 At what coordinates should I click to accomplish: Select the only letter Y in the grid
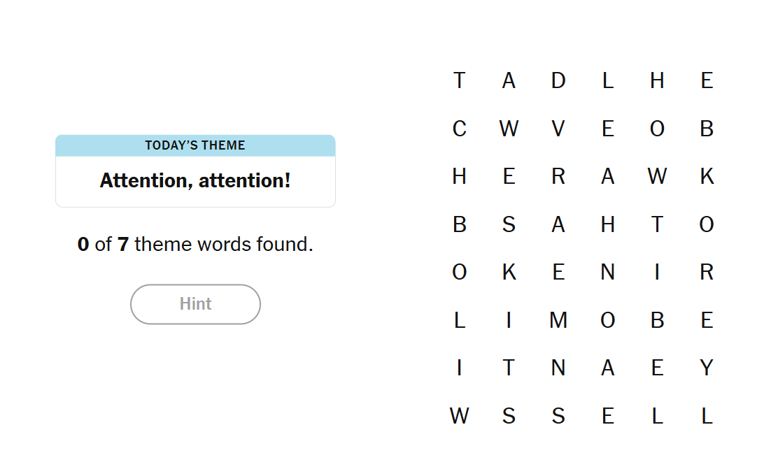click(x=707, y=367)
